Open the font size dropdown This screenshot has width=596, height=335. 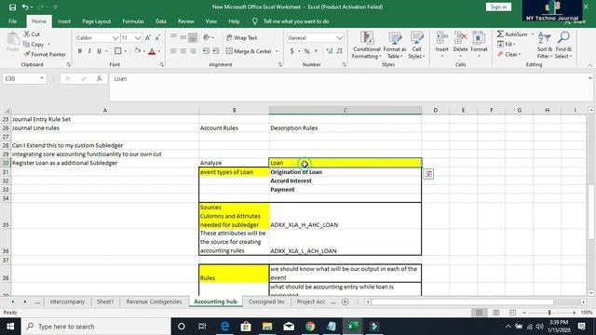pyautogui.click(x=138, y=38)
